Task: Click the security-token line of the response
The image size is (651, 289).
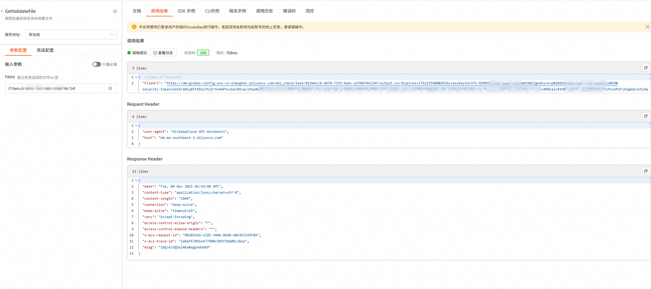Action: click(x=395, y=89)
